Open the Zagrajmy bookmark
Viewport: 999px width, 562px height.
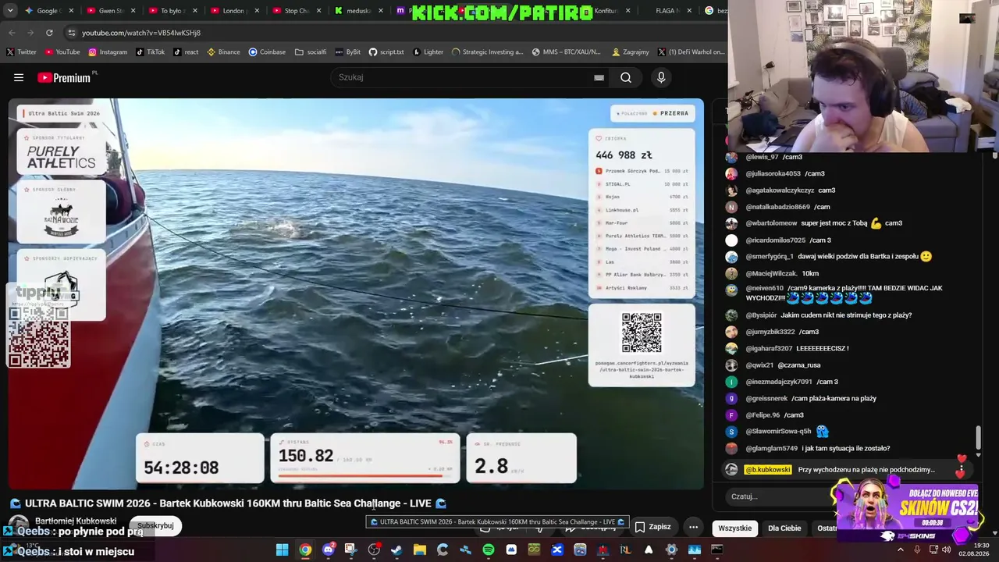pyautogui.click(x=631, y=52)
